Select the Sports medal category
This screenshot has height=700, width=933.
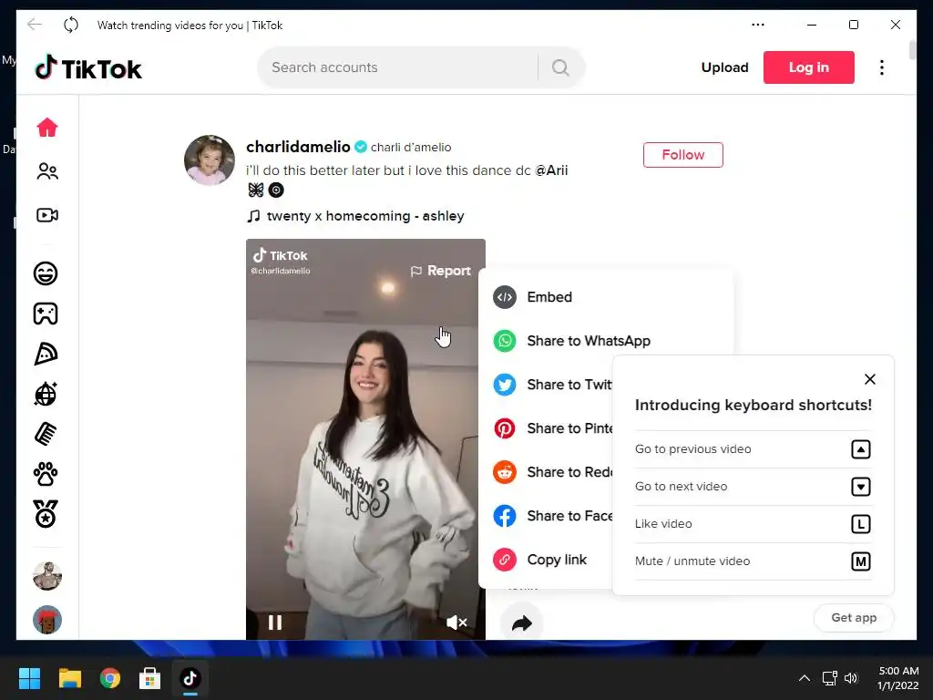click(x=46, y=514)
